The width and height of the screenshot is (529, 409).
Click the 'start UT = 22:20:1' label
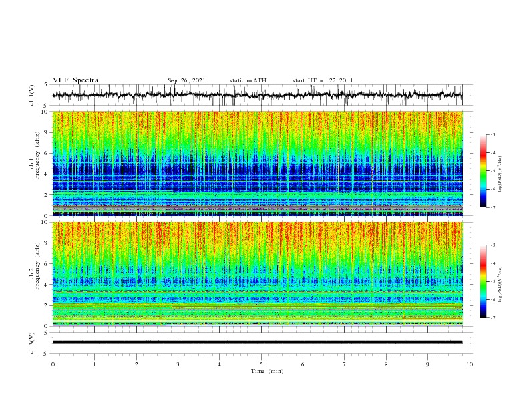click(x=323, y=80)
